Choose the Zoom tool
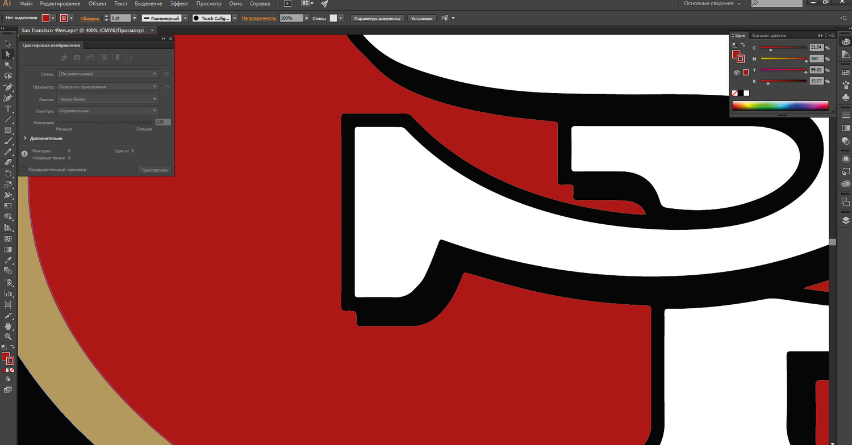The width and height of the screenshot is (852, 445). 8,337
